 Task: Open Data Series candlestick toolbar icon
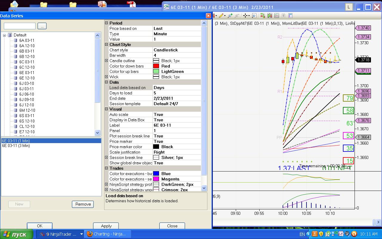point(269,16)
